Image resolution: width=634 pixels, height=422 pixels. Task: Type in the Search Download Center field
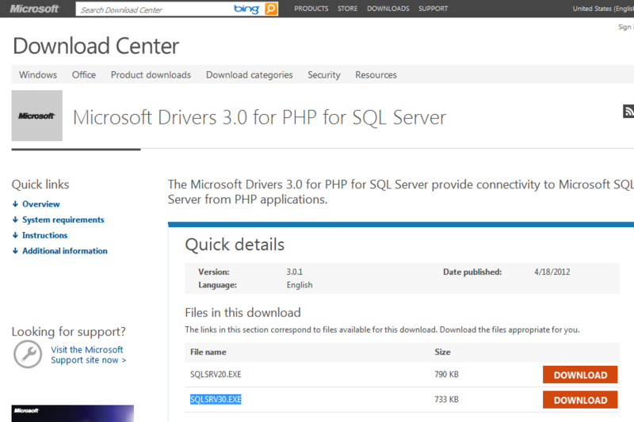pos(155,10)
